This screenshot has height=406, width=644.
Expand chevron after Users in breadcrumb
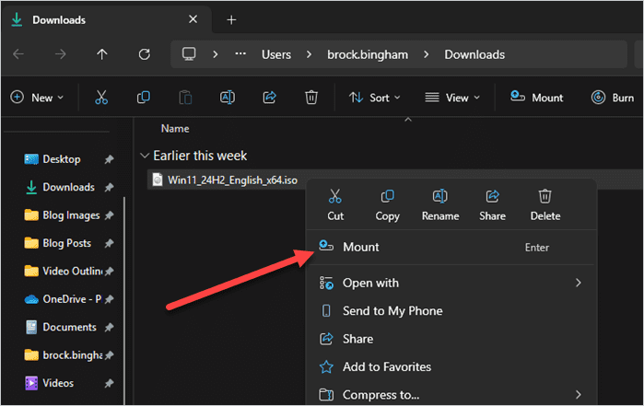[x=309, y=54]
